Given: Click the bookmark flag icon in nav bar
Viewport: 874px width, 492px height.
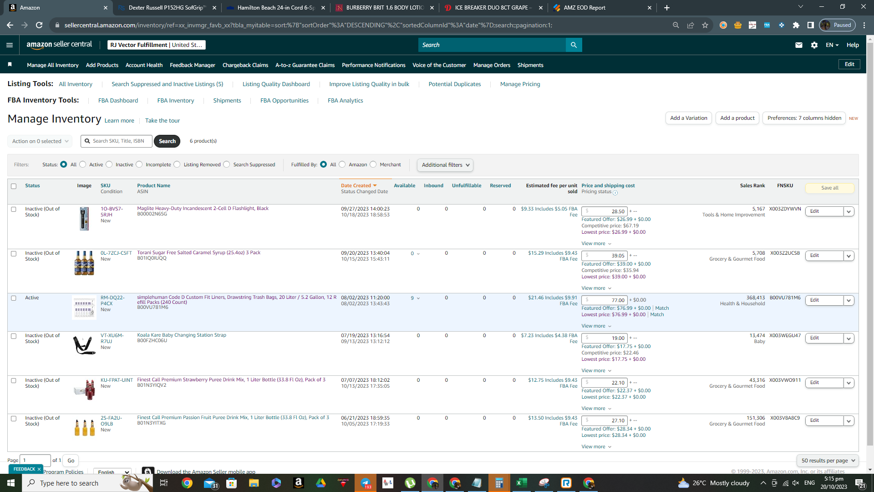Looking at the screenshot, I should point(10,65).
